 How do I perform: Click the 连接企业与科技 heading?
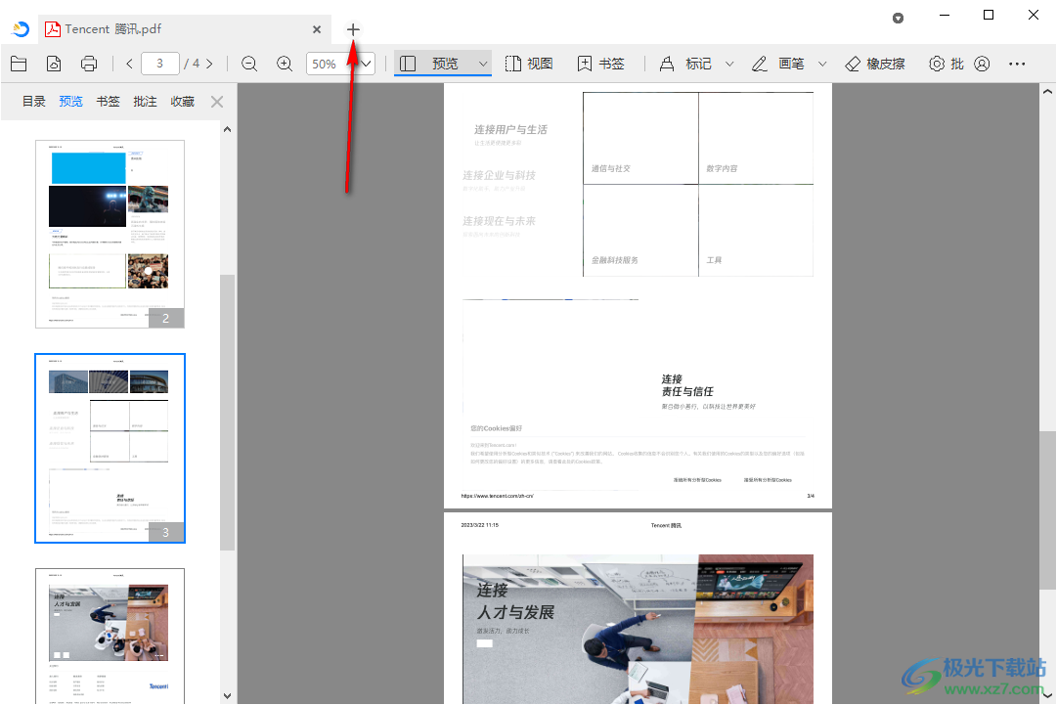(499, 175)
